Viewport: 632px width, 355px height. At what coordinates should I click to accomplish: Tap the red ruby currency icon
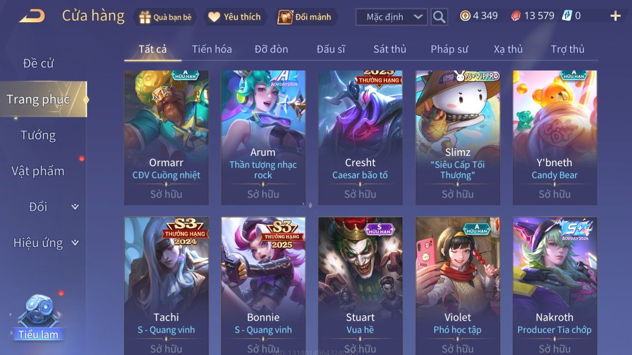(x=516, y=16)
